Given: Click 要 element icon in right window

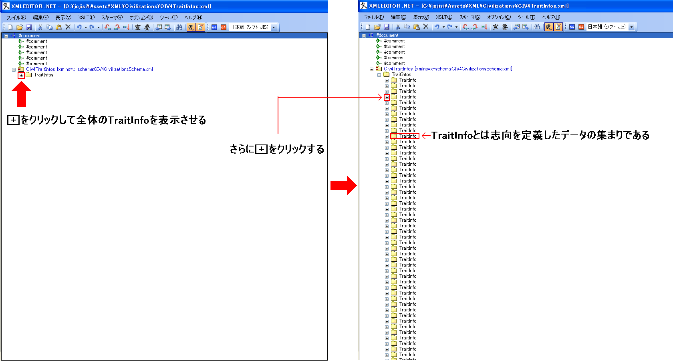Looking at the screenshot, I should [505, 27].
